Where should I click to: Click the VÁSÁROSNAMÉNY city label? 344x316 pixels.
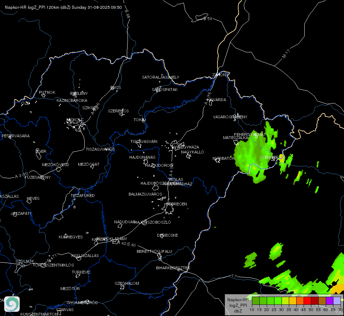[x=230, y=117]
